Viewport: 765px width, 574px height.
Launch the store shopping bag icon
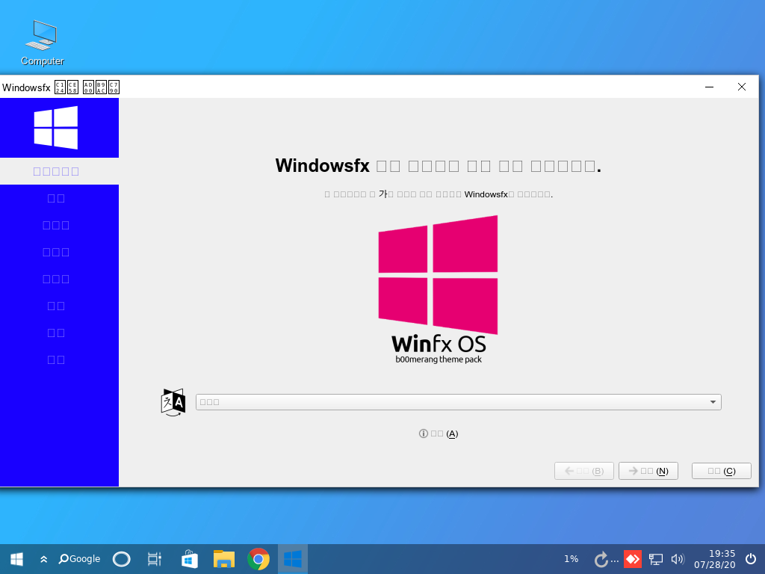(189, 559)
